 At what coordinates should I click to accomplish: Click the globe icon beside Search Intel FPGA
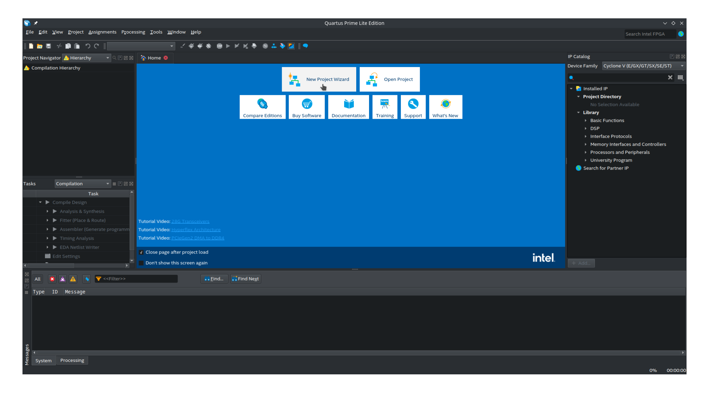(x=681, y=34)
